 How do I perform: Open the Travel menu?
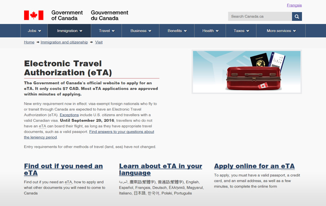(x=106, y=31)
